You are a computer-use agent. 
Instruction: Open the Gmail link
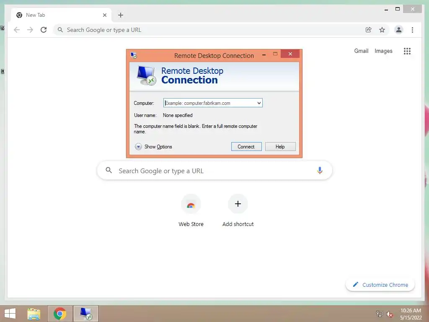[361, 51]
